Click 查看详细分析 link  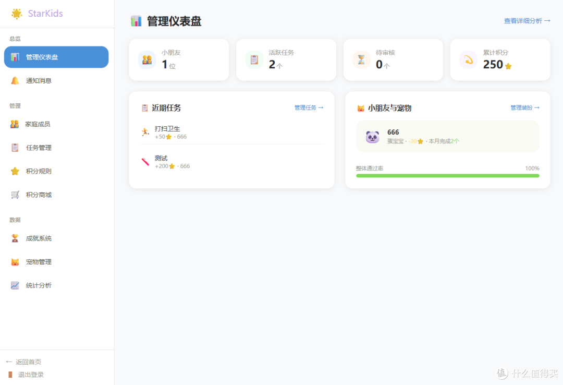[x=527, y=21]
